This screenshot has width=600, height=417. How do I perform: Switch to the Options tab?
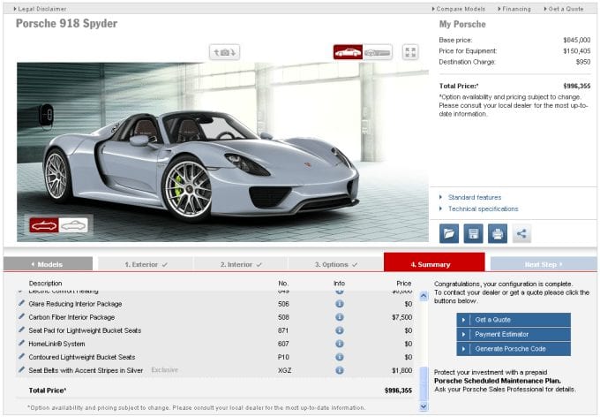[335, 264]
